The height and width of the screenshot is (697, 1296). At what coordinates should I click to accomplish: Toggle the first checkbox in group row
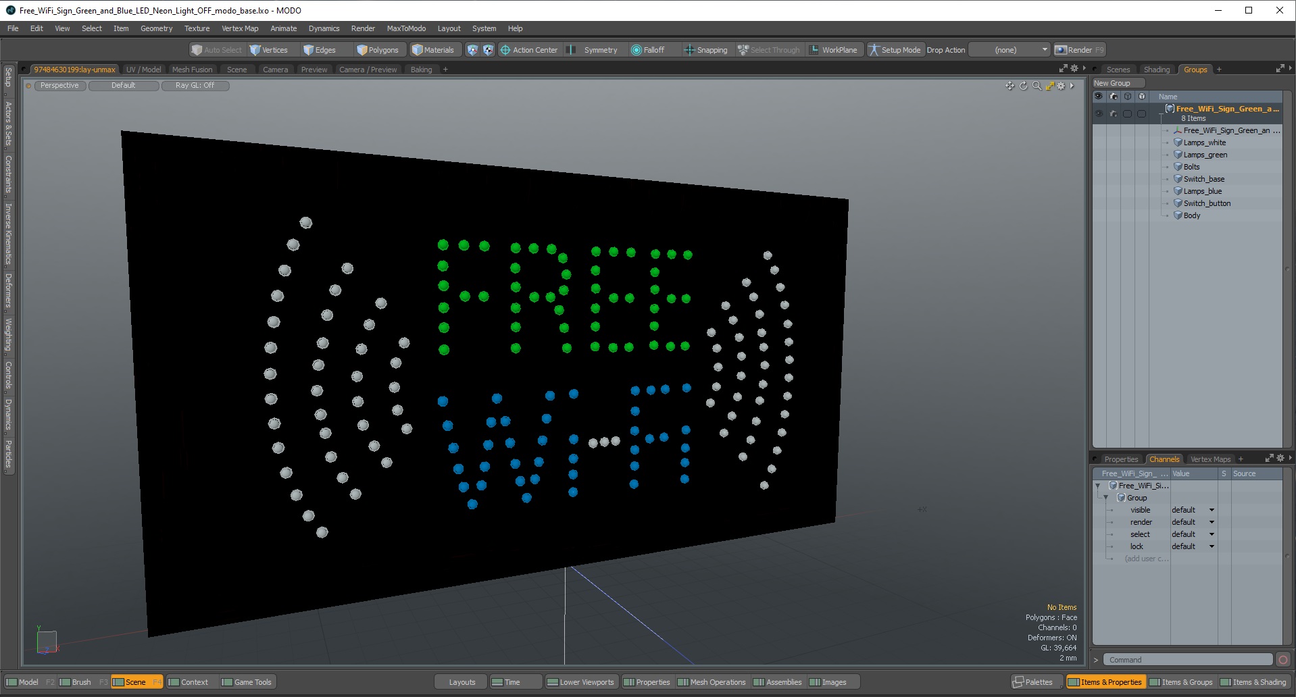(1127, 113)
